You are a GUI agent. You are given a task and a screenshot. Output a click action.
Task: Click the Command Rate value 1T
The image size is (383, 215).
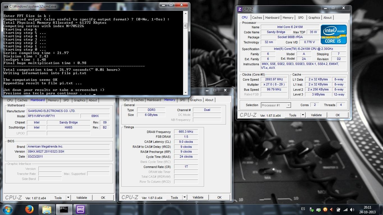tap(186, 167)
